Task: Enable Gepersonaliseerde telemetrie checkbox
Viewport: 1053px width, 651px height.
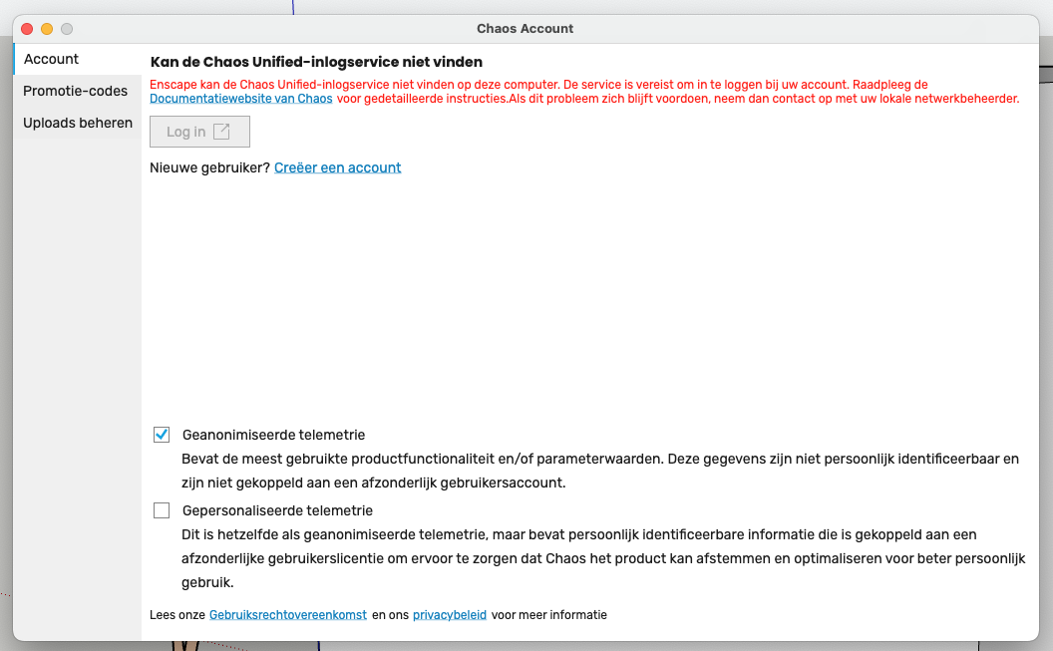Action: [162, 510]
